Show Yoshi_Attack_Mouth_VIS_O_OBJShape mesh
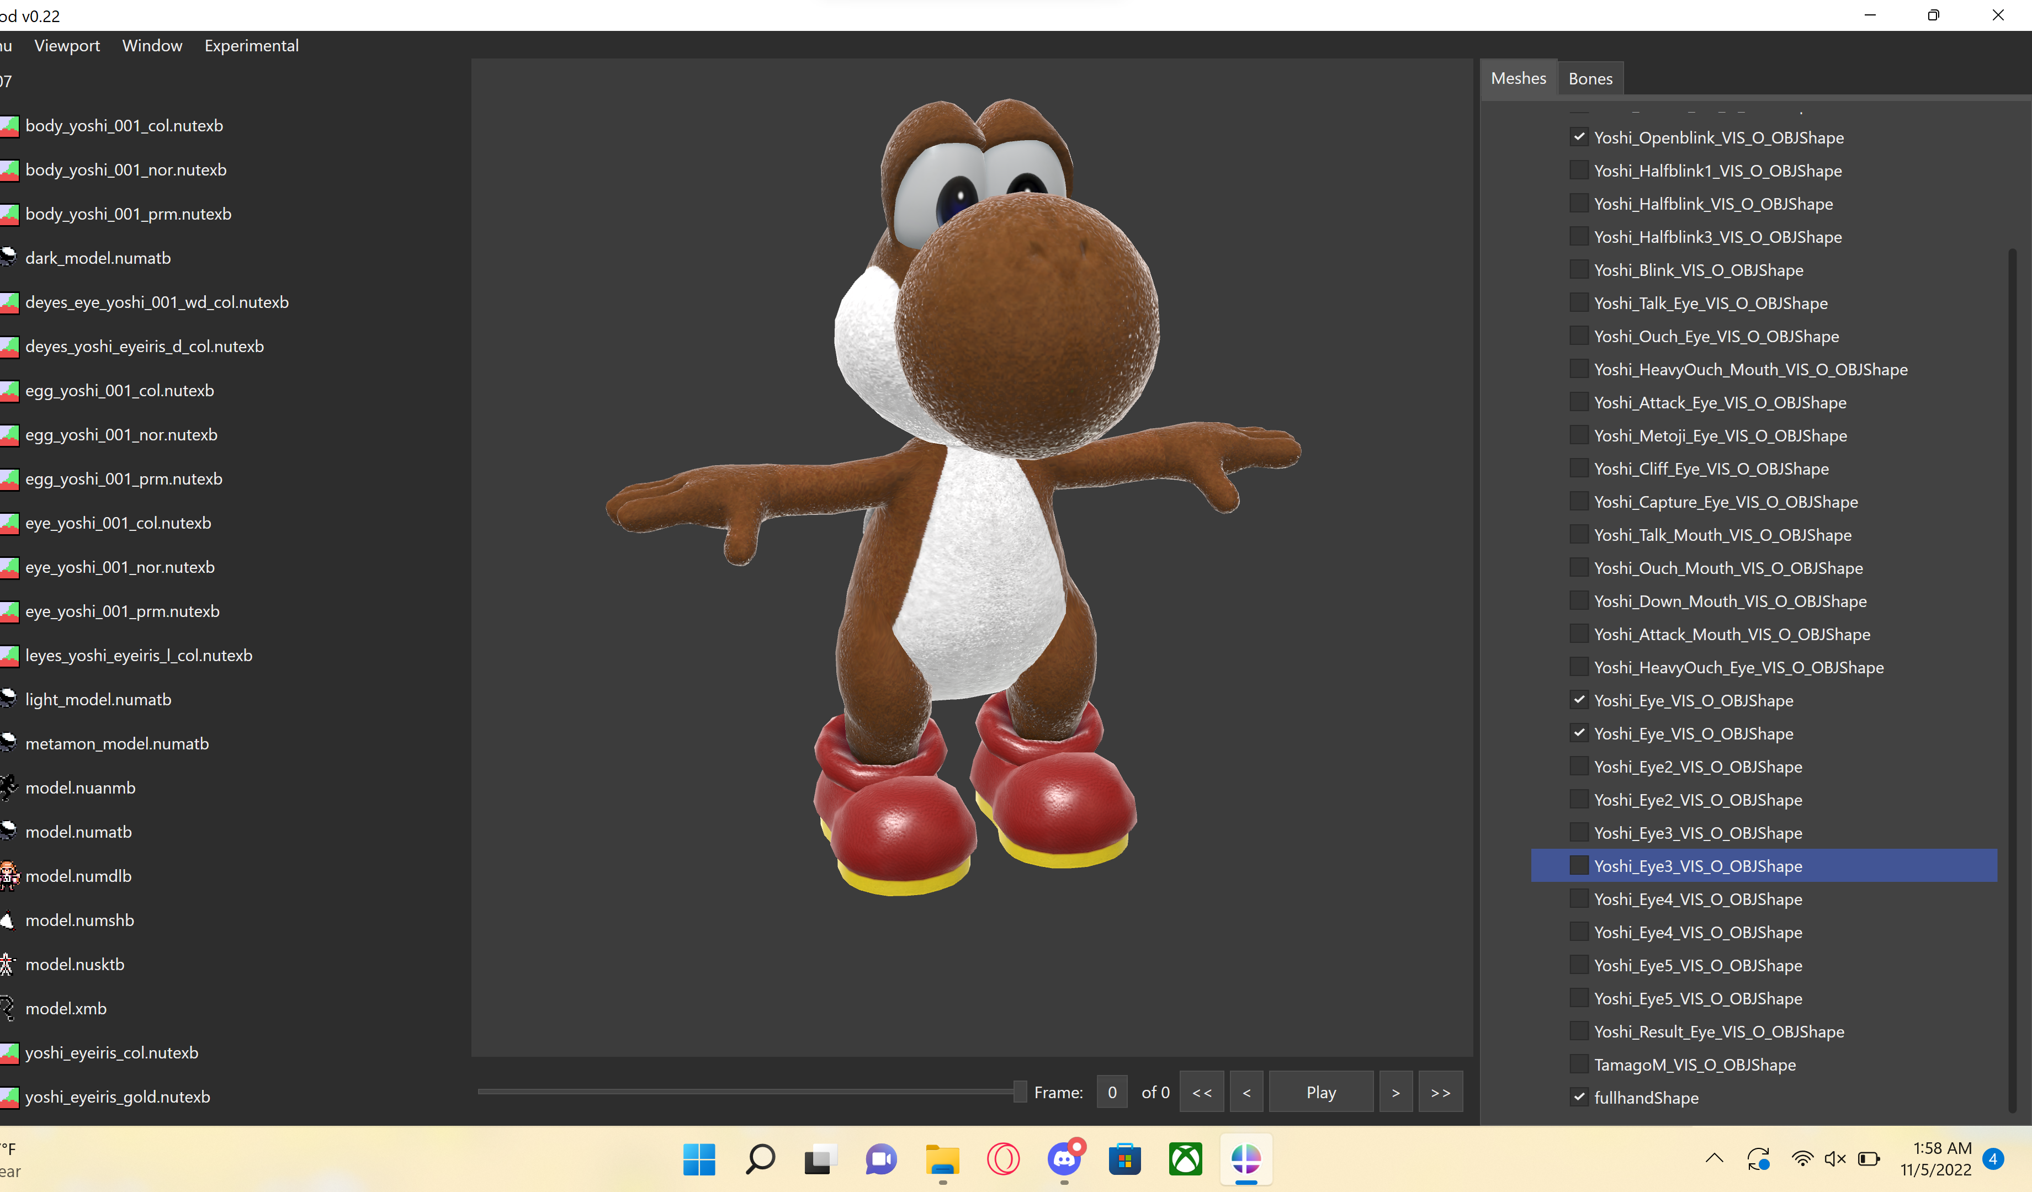The width and height of the screenshot is (2032, 1192). tap(1579, 634)
